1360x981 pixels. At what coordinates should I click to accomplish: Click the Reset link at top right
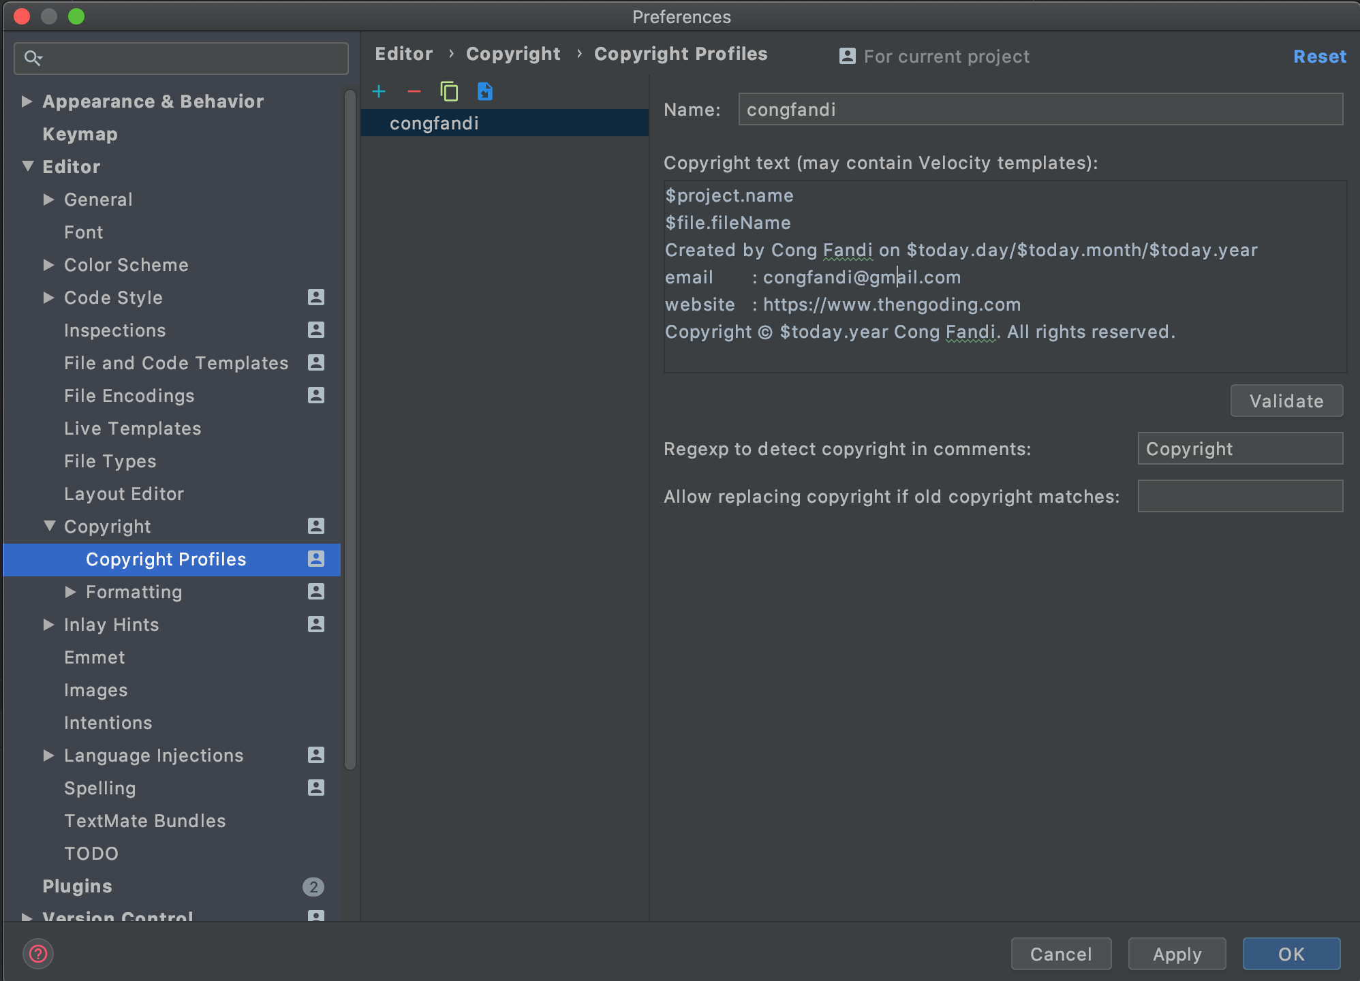point(1319,57)
